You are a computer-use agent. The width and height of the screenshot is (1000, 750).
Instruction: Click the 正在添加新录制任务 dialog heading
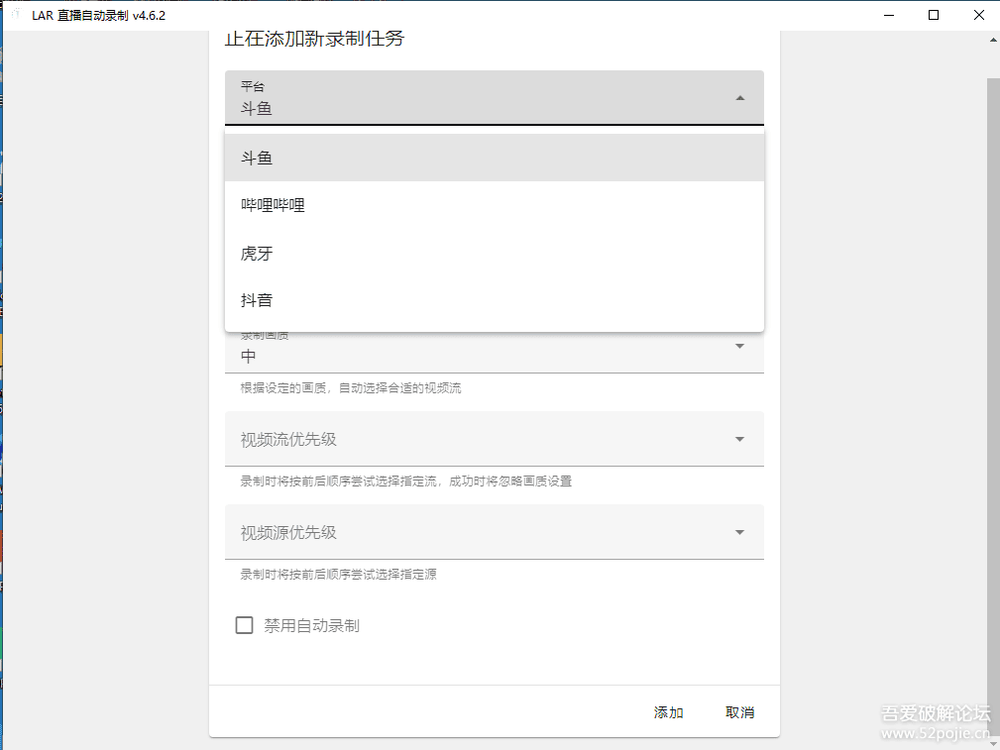(x=314, y=39)
